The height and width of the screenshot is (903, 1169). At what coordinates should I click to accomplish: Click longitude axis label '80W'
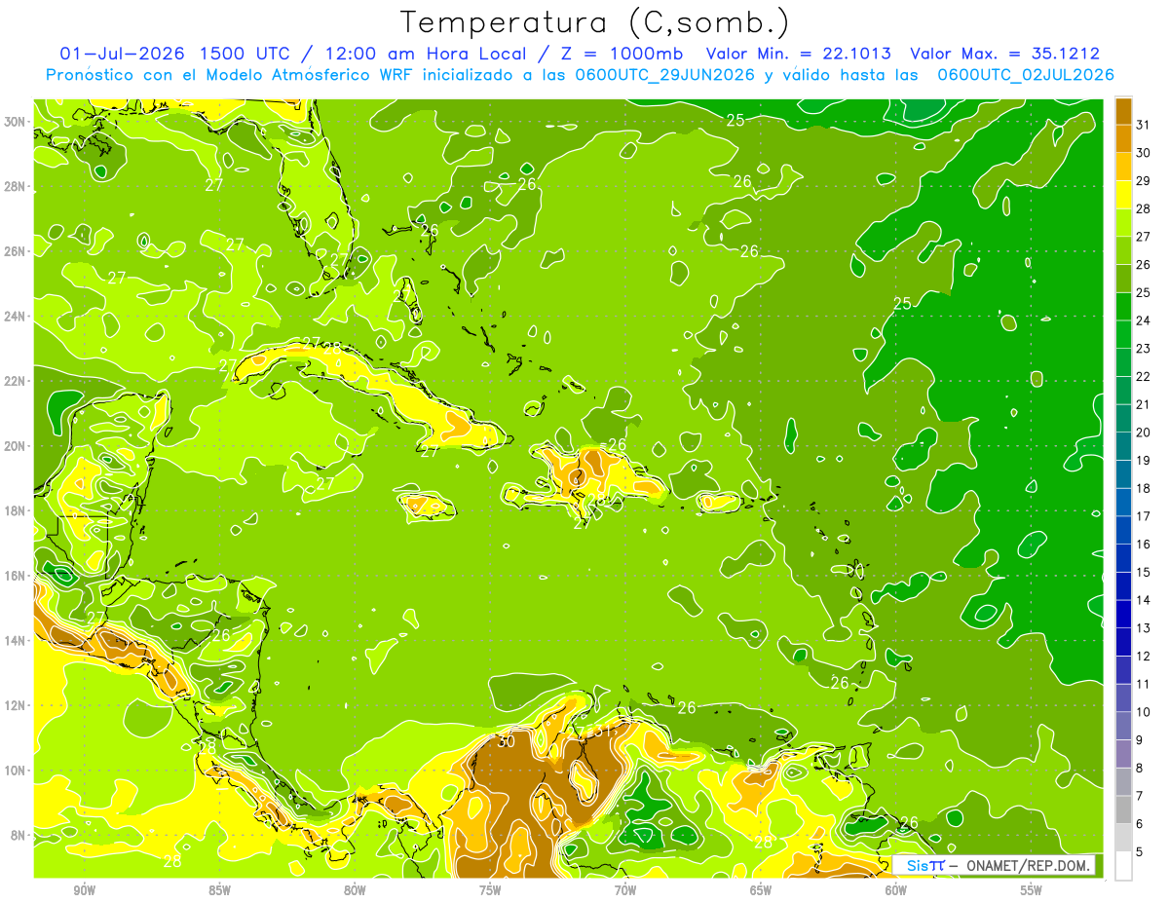(355, 890)
